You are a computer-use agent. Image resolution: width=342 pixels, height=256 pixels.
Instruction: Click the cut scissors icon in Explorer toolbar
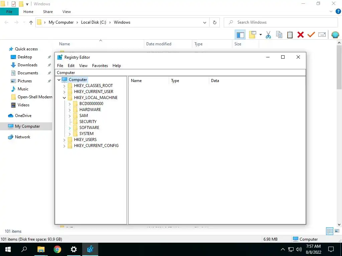click(268, 35)
